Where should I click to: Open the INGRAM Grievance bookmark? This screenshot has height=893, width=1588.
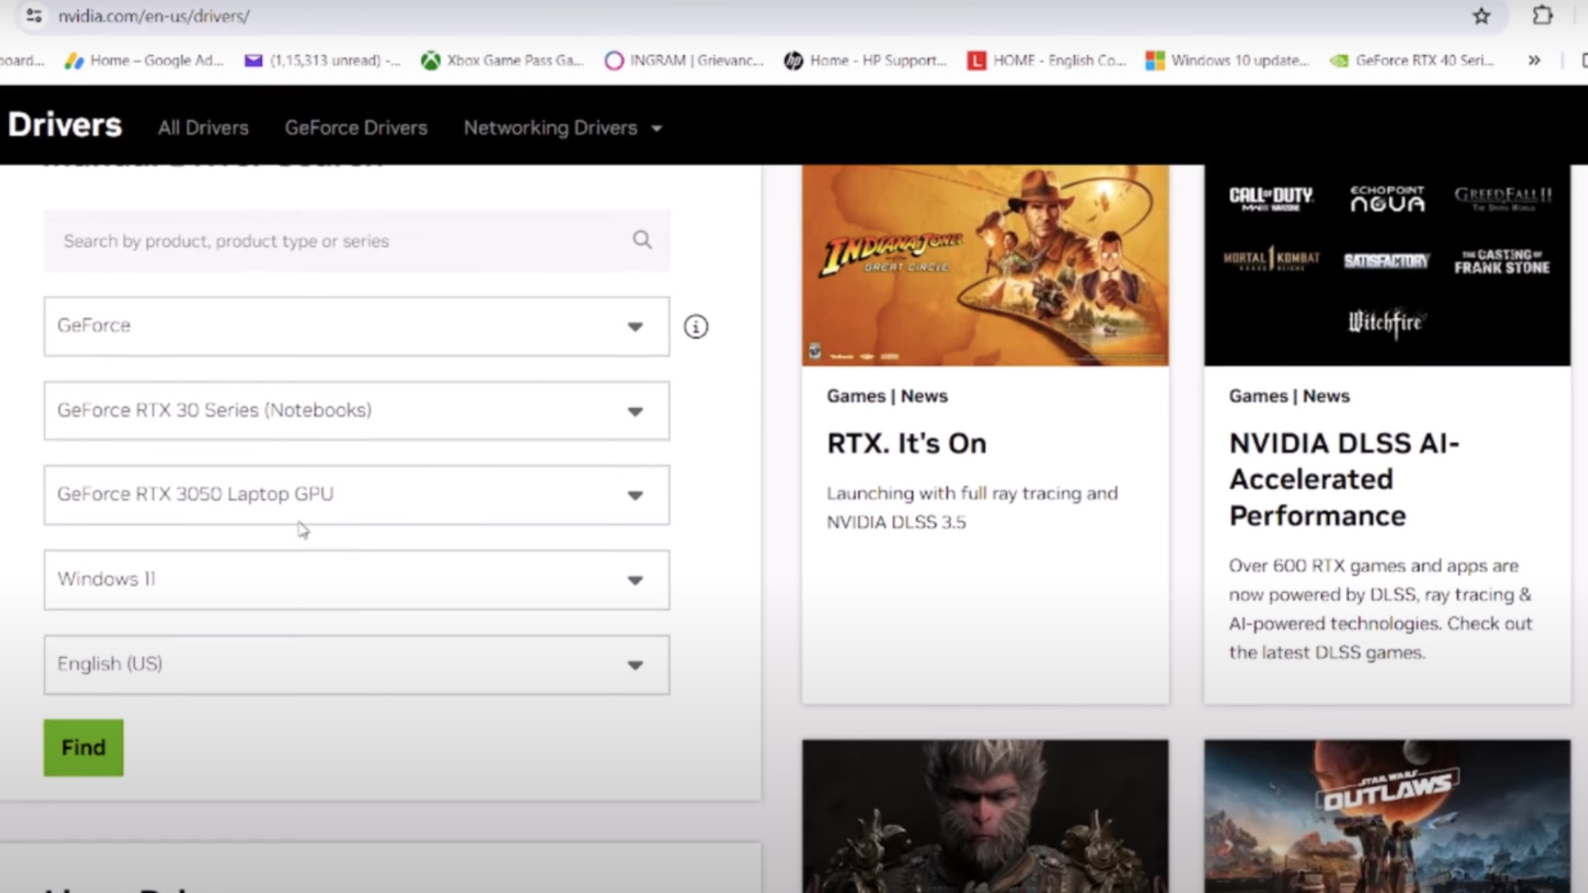point(684,60)
